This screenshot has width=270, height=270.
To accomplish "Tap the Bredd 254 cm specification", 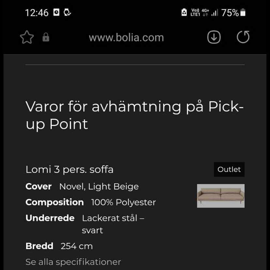I will click(59, 246).
